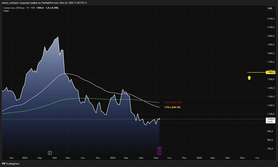This screenshot has width=278, height=167.
Task: Click the yellow 1580,8 price label
Action: (x=270, y=72)
